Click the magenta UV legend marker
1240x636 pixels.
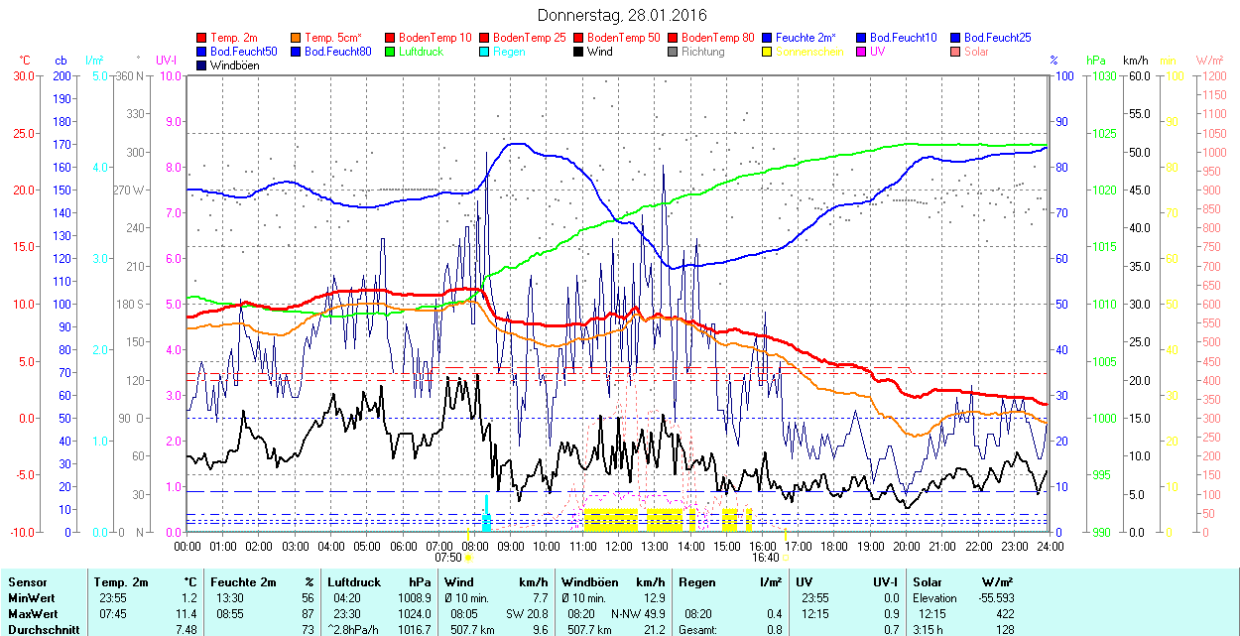click(x=862, y=52)
